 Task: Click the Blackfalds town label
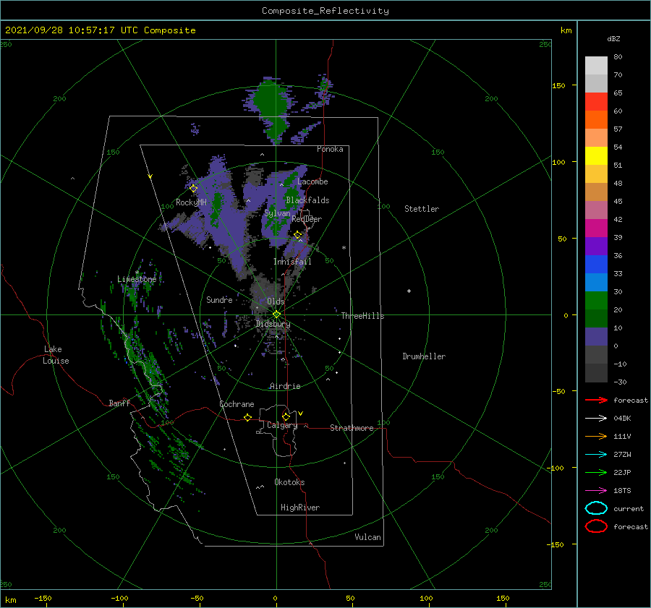(307, 200)
